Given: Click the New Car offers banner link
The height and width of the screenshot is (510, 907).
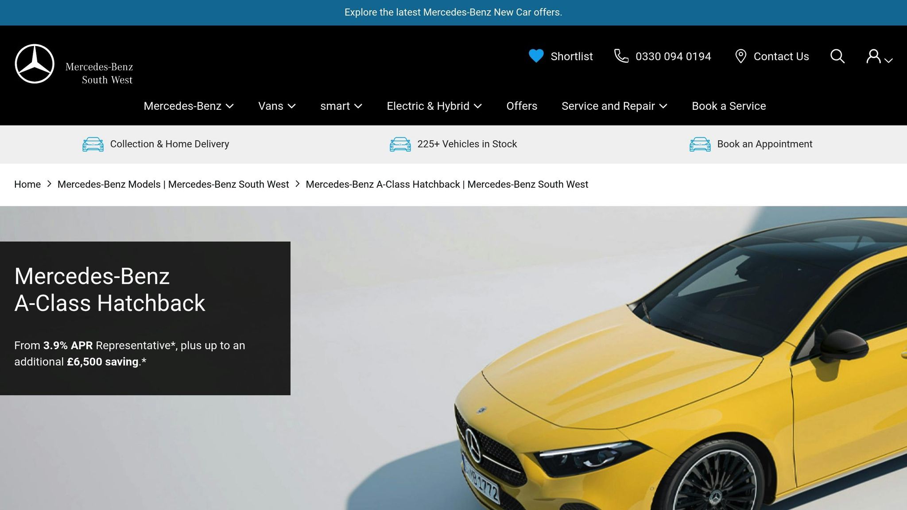Looking at the screenshot, I should pyautogui.click(x=453, y=12).
